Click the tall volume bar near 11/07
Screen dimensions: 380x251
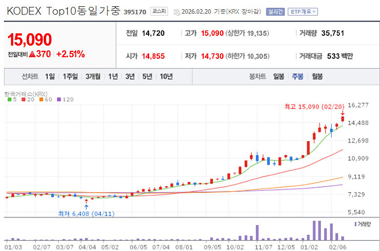tap(257, 233)
